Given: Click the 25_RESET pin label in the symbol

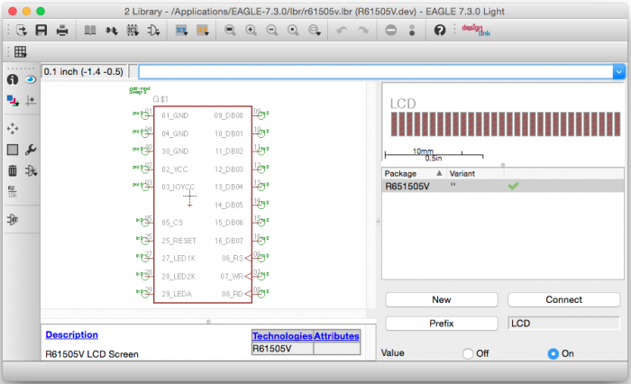Looking at the screenshot, I should click(x=178, y=241).
